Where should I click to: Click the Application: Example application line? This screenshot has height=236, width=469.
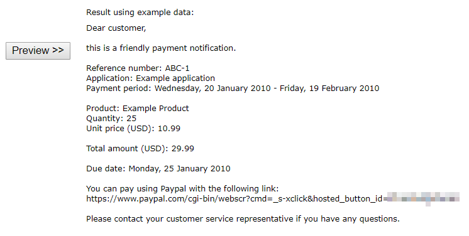pyautogui.click(x=150, y=78)
